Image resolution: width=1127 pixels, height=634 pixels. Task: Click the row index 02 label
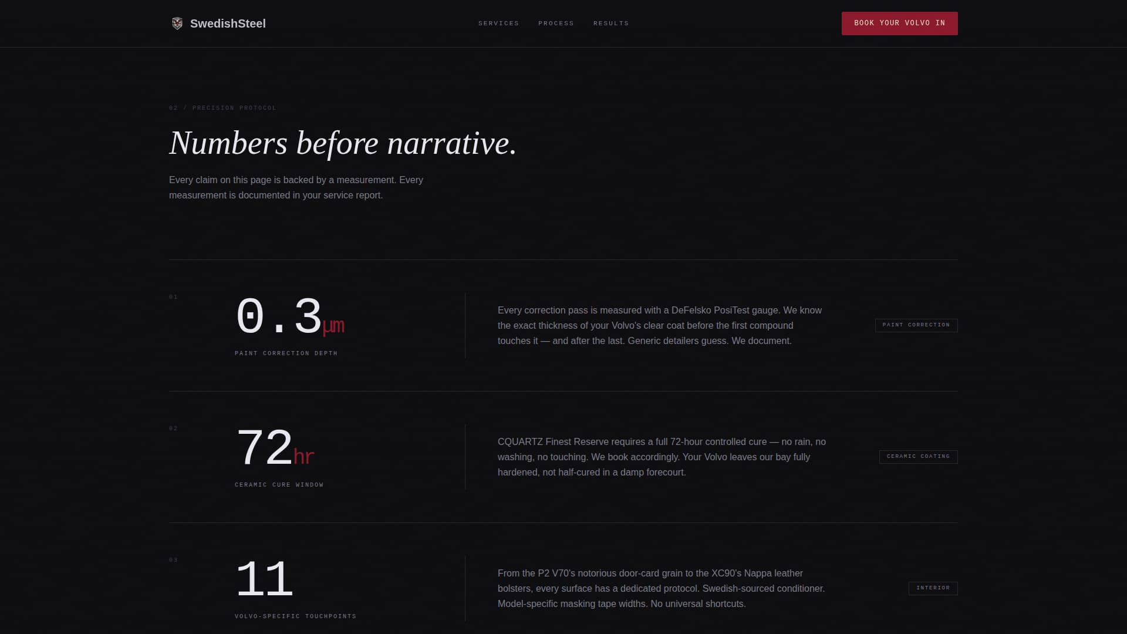click(173, 429)
